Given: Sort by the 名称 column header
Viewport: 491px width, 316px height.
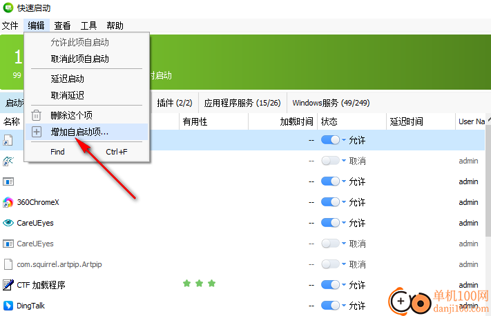Looking at the screenshot, I should [x=12, y=121].
